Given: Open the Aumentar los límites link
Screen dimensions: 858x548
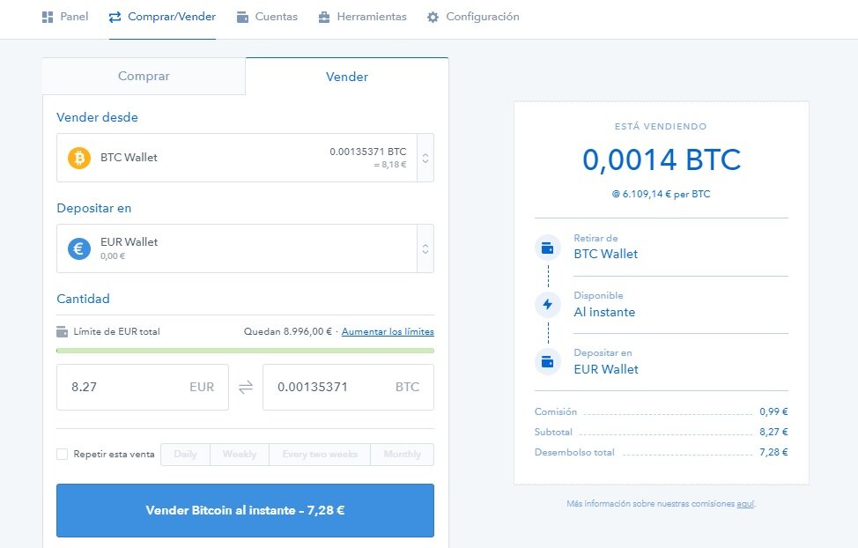Looking at the screenshot, I should point(388,332).
